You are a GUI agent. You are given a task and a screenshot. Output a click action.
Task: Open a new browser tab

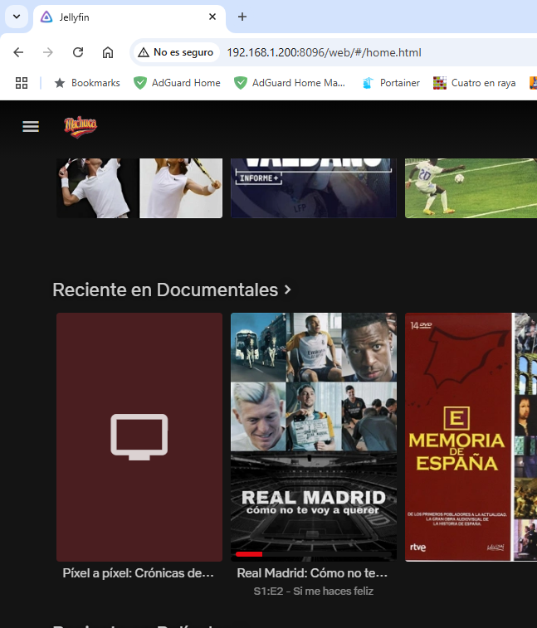pos(242,17)
